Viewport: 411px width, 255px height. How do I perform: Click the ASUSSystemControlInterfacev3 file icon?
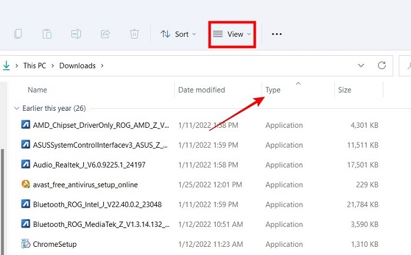[25, 144]
